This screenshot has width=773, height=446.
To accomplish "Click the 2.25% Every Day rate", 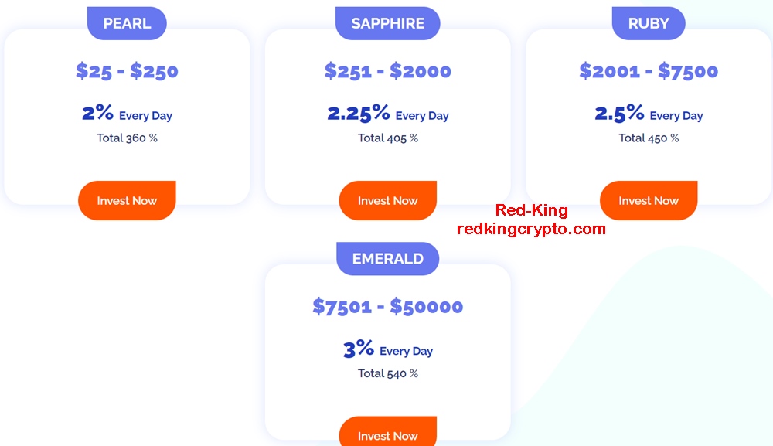I will point(387,114).
